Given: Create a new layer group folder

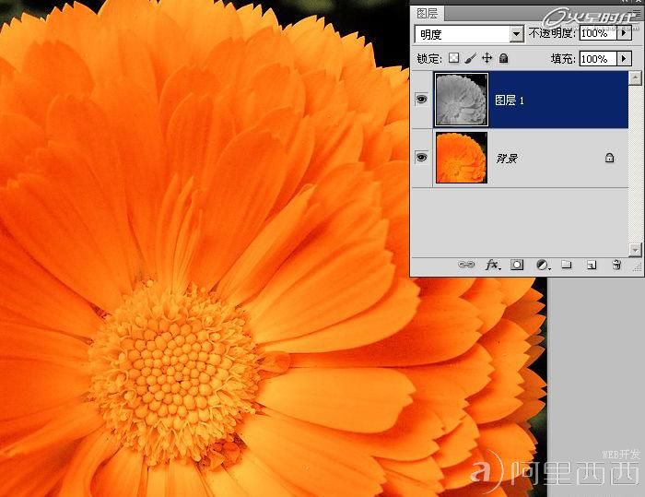Looking at the screenshot, I should pyautogui.click(x=567, y=265).
